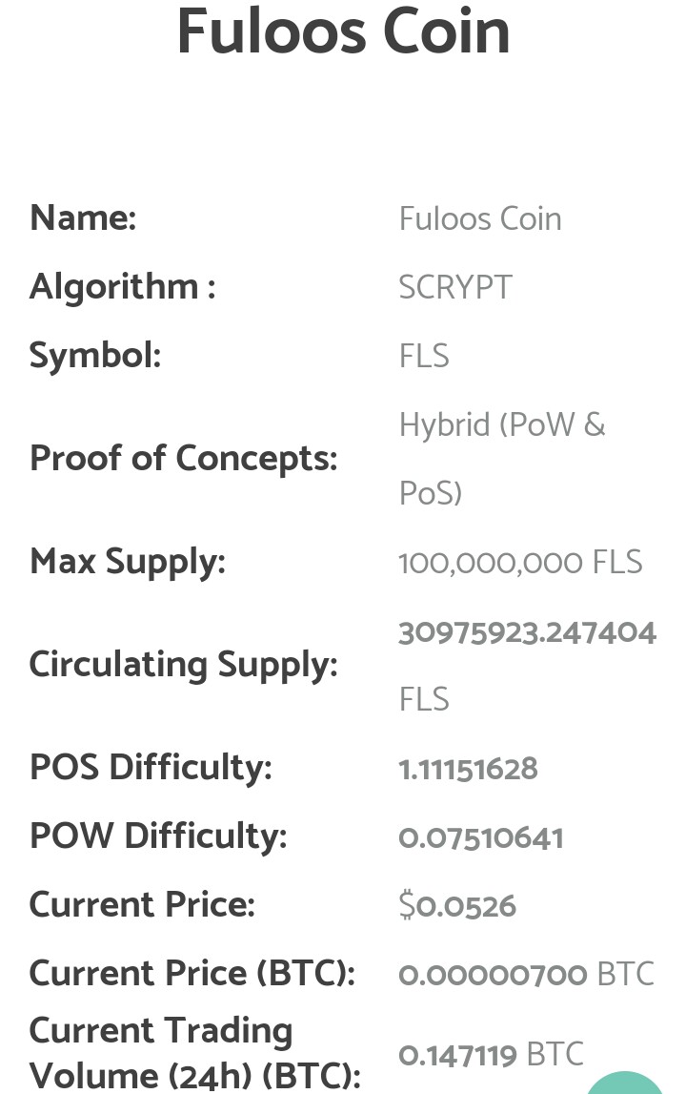686x1094 pixels.
Task: Click the Algorithm label
Action: point(123,287)
